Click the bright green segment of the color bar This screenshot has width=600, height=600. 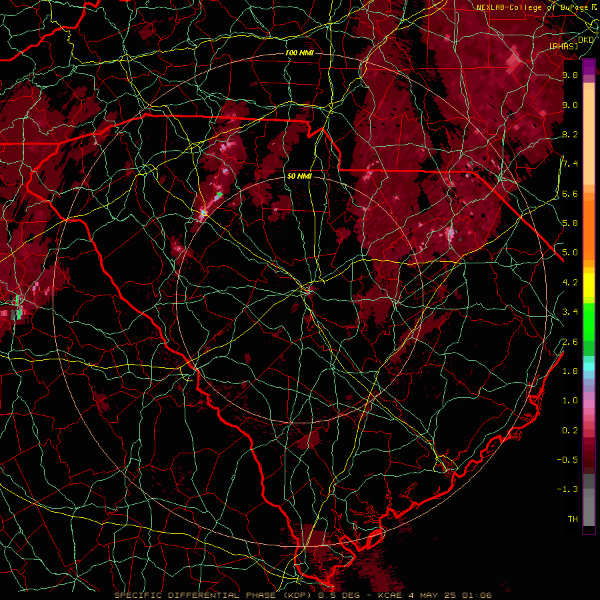589,321
